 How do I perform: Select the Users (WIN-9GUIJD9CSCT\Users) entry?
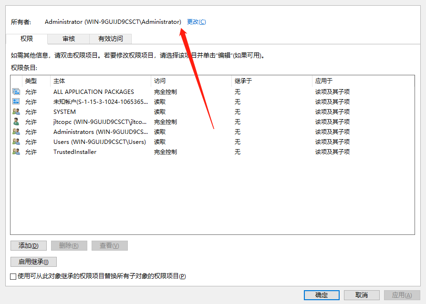[212, 142]
